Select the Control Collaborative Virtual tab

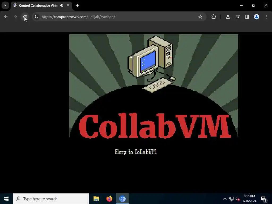pyautogui.click(x=41, y=5)
